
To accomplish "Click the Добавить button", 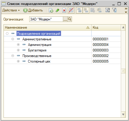I will (33, 10).
